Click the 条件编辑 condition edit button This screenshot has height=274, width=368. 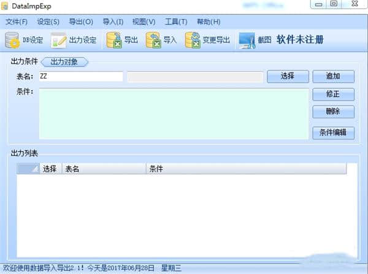pos(333,133)
